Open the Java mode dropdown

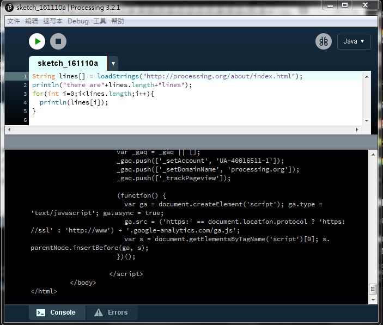pyautogui.click(x=354, y=41)
